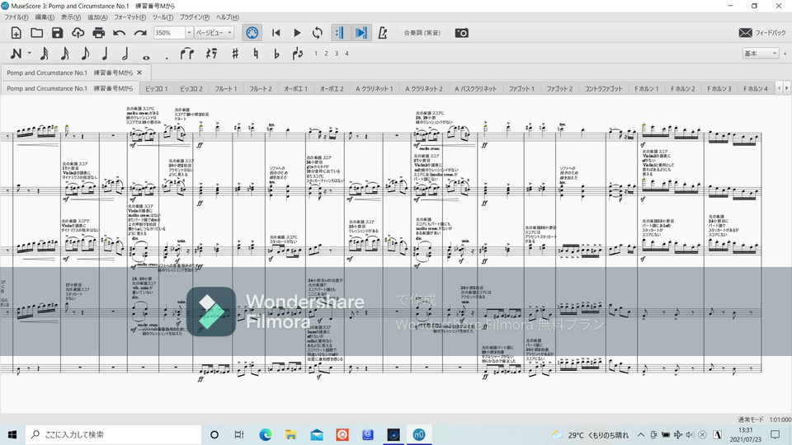This screenshot has height=445, width=792.
Task: Toggle the metronome icon
Action: 383,33
